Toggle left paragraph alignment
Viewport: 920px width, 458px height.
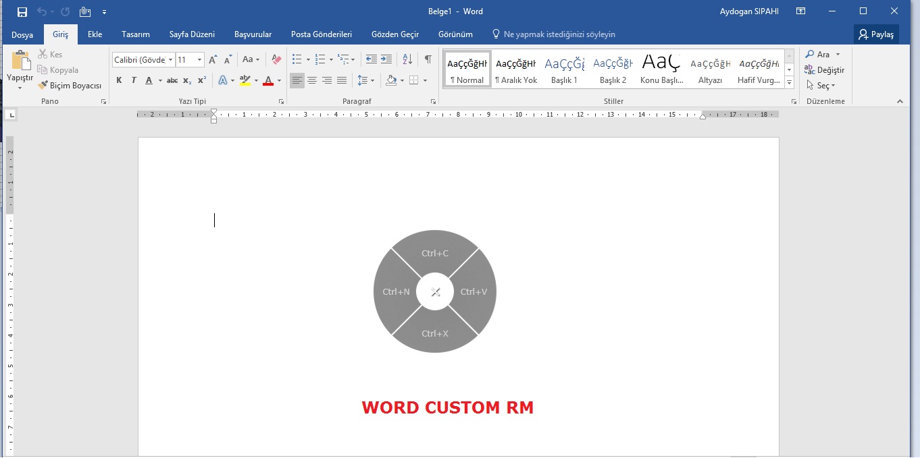pos(297,80)
